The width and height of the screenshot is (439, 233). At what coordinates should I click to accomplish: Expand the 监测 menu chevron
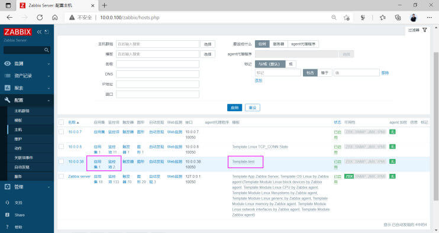(x=49, y=64)
